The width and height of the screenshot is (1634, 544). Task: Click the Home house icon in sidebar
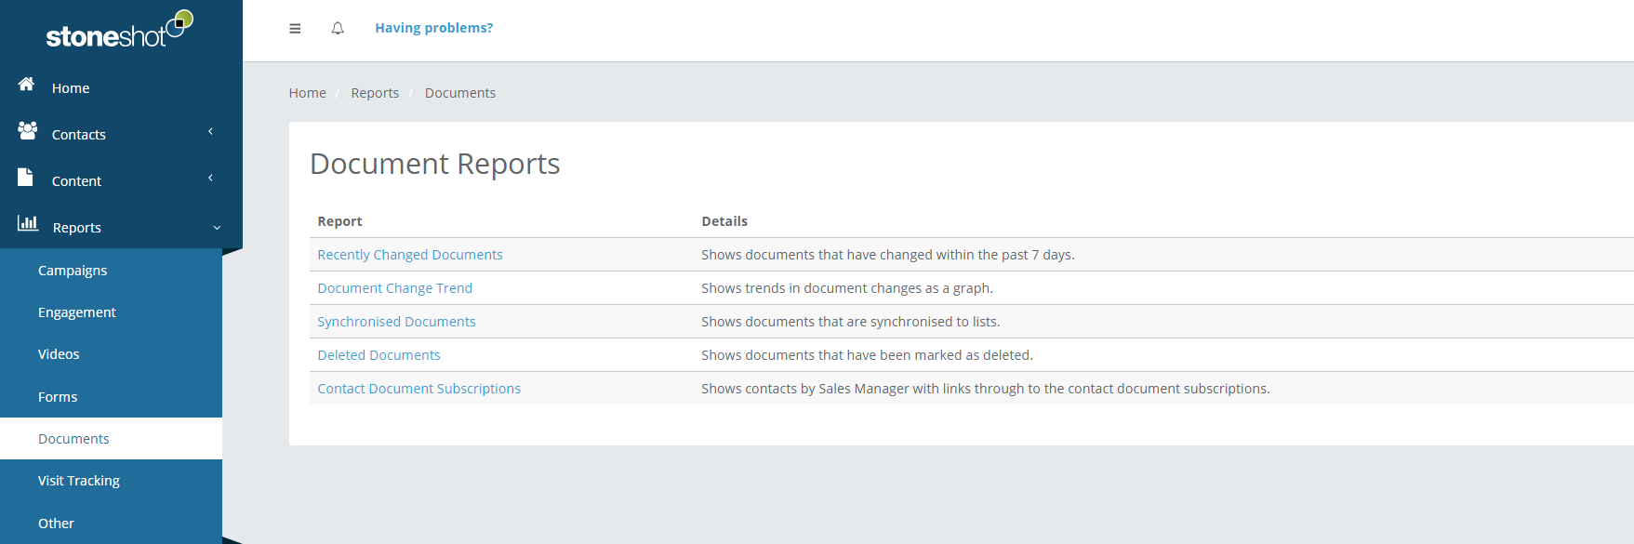tap(26, 85)
